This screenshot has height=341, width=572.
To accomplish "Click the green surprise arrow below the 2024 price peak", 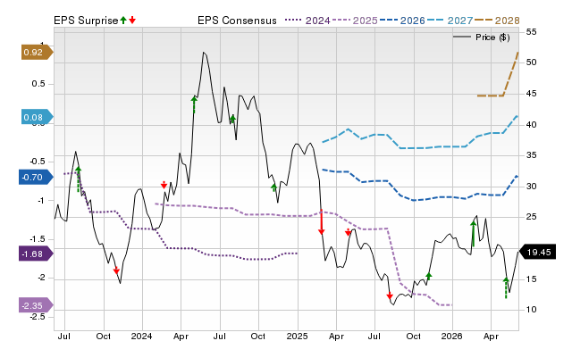I will pos(194,104).
